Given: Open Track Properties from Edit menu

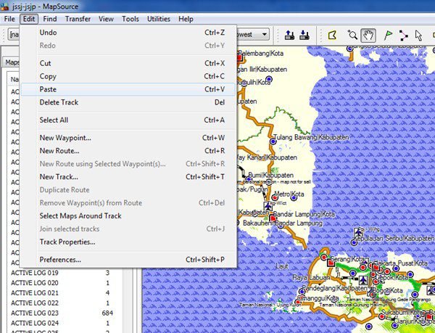Looking at the screenshot, I should point(67,242).
